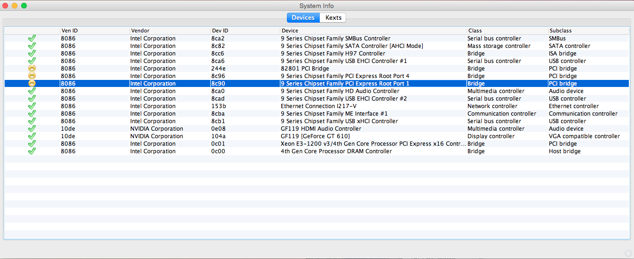Select device ID 153b cell
This screenshot has height=259, width=634.
click(218, 106)
